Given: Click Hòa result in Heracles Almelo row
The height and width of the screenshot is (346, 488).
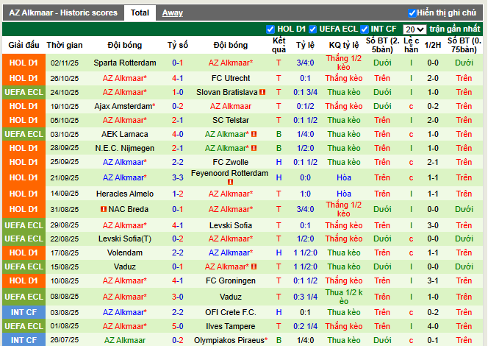Looking at the screenshot, I should pyautogui.click(x=344, y=194).
